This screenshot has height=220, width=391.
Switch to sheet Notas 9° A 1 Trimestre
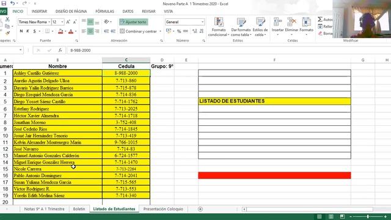[x=44, y=209]
